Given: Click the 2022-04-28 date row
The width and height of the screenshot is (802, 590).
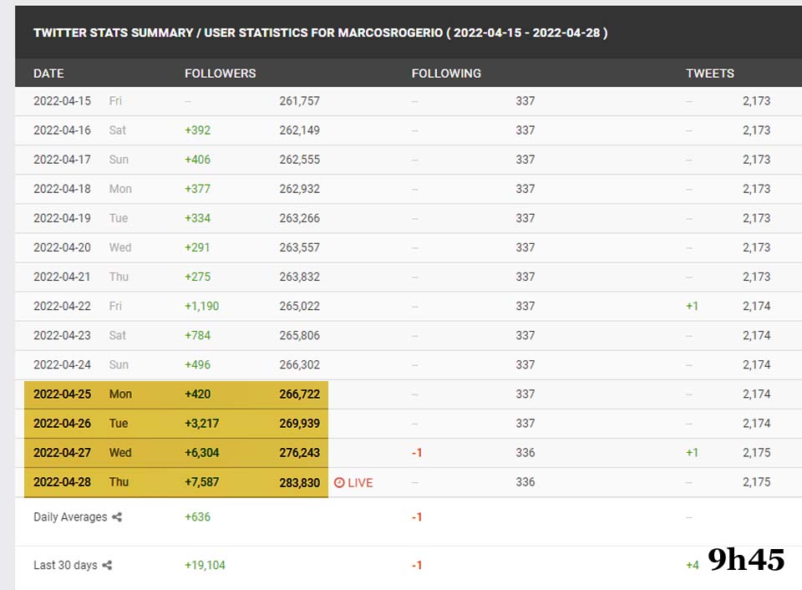Looking at the screenshot, I should click(x=62, y=482).
